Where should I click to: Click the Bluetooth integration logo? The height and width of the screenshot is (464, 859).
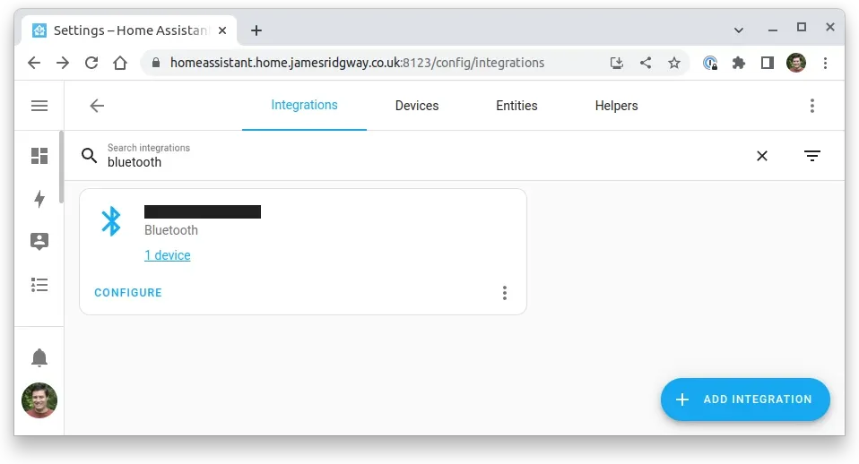click(x=111, y=221)
